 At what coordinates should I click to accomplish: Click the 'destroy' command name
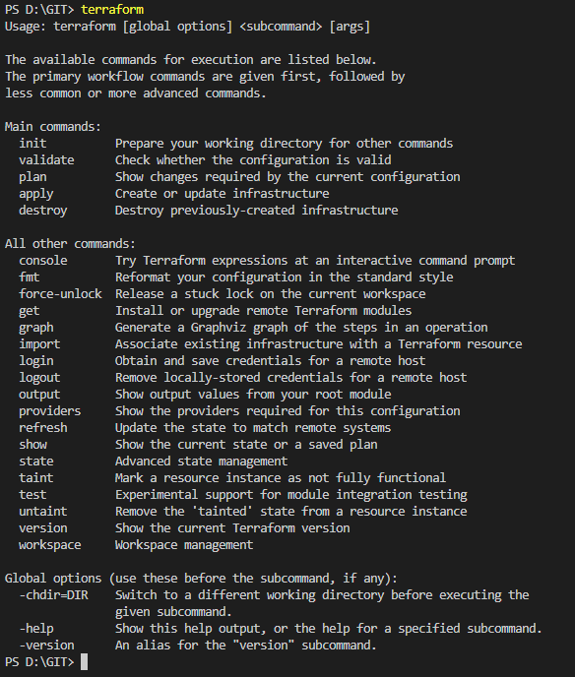[42, 211]
